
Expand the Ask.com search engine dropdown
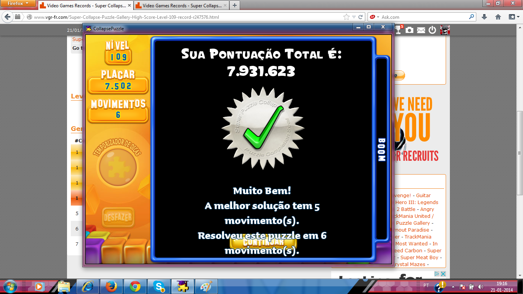374,17
